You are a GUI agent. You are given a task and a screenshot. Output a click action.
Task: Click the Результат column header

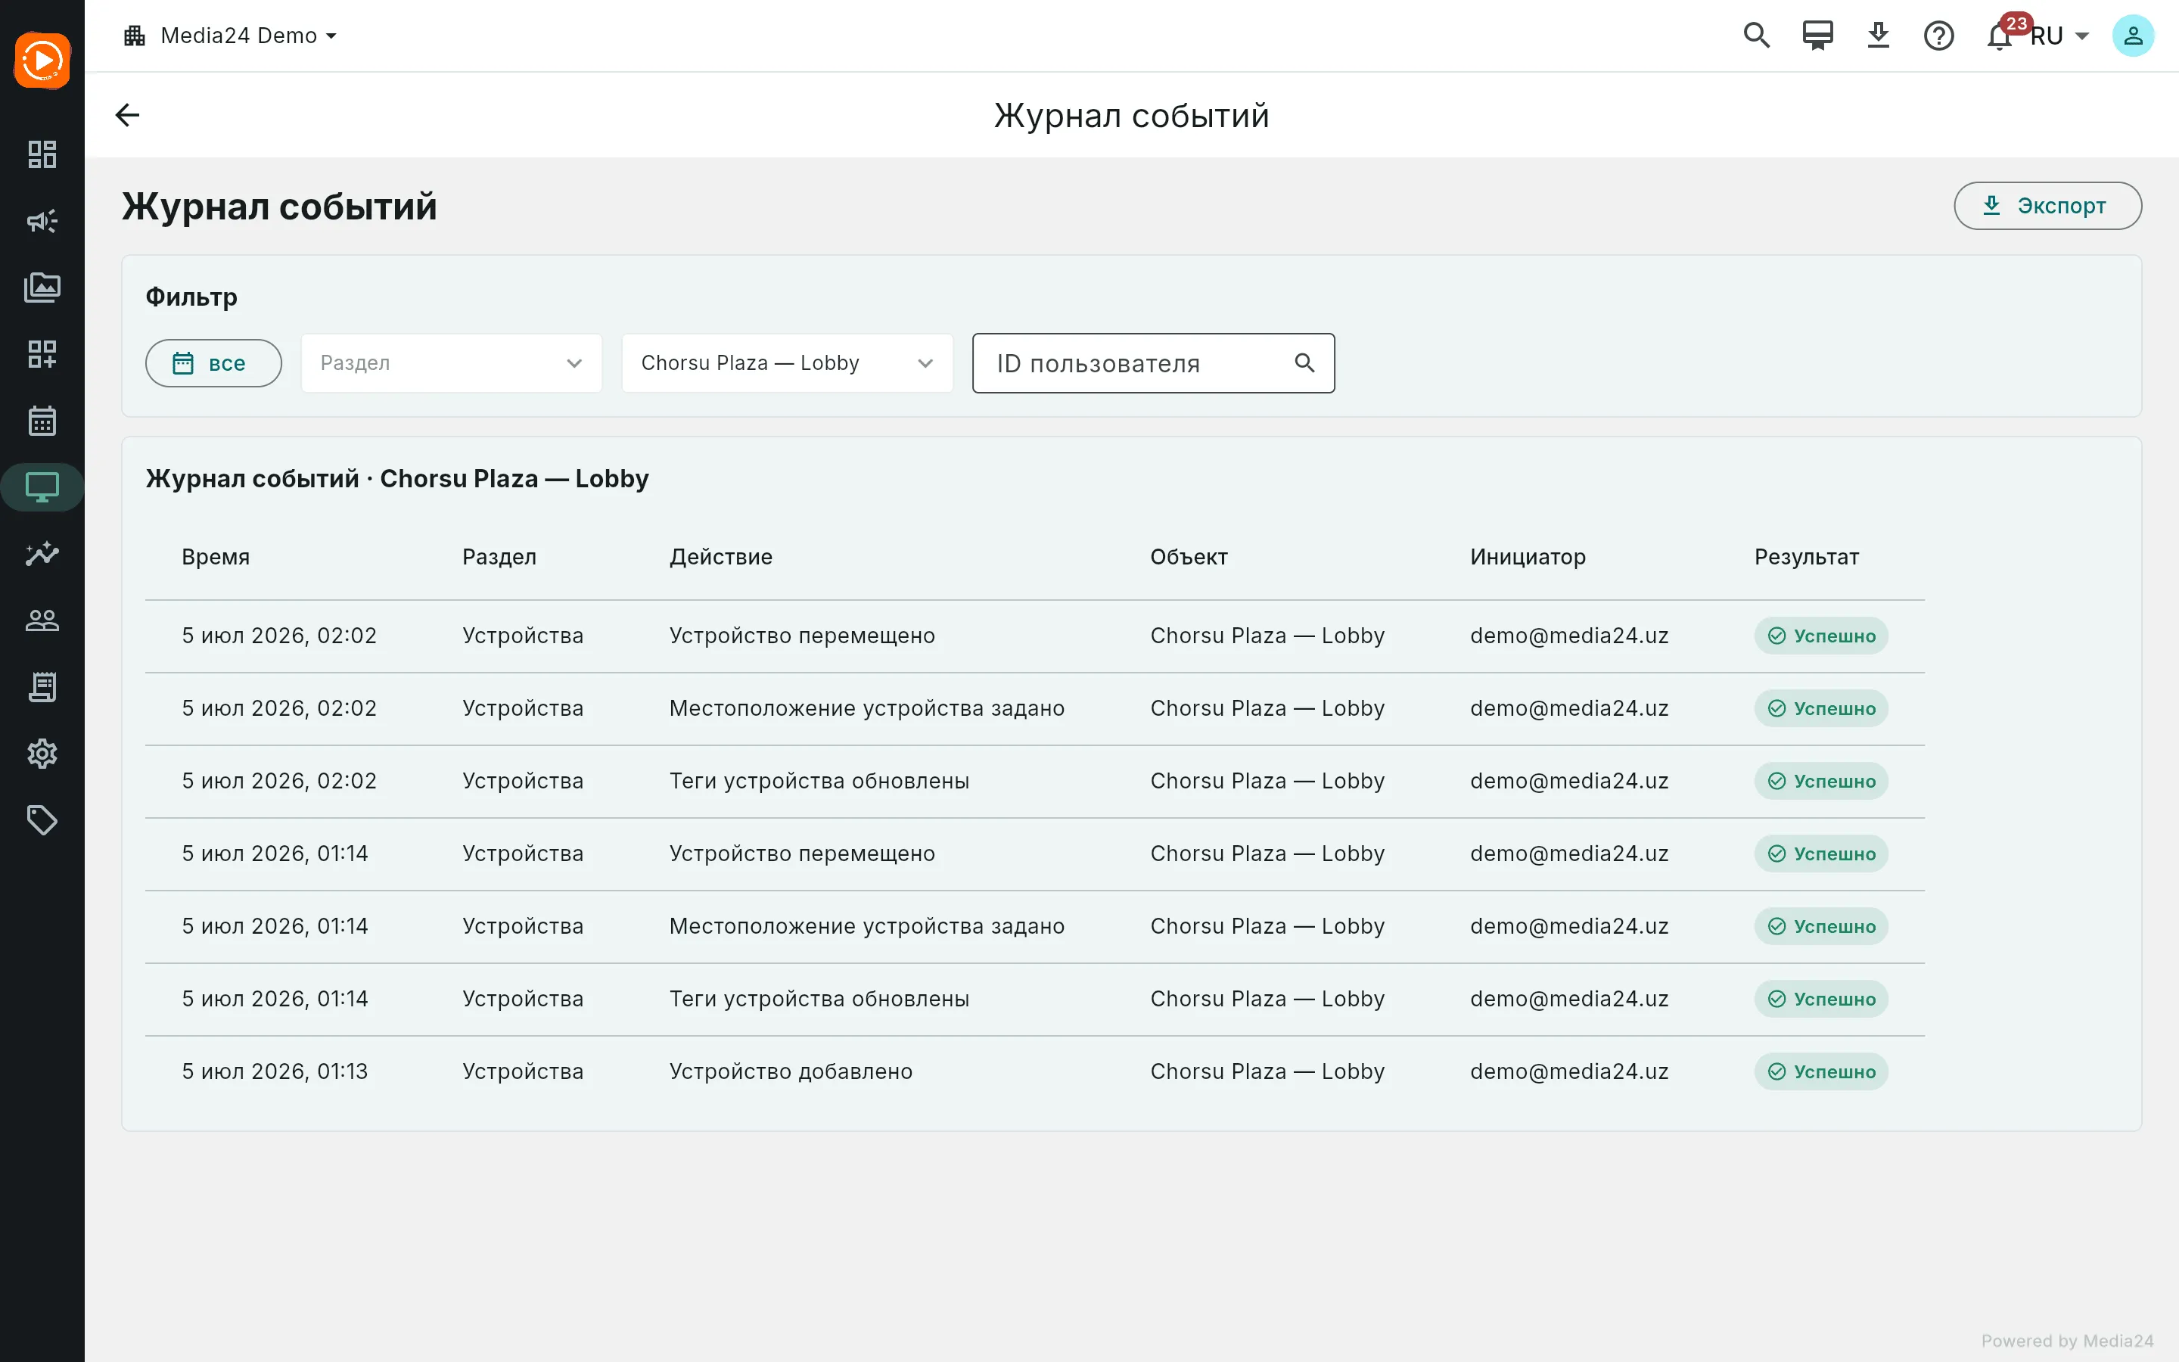point(1806,557)
